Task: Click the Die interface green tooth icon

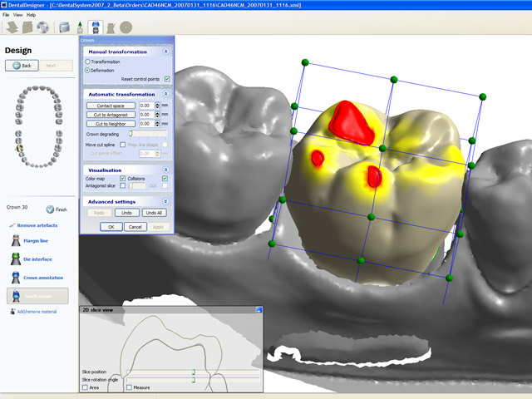Action: coord(16,259)
